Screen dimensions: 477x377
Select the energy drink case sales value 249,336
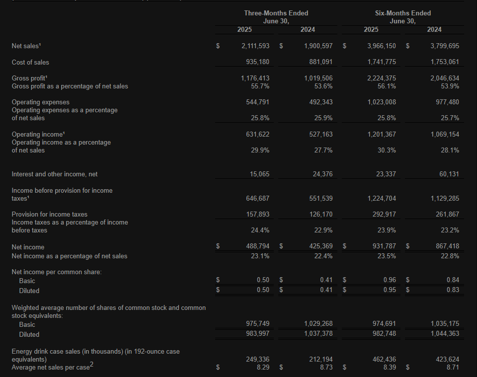click(259, 359)
